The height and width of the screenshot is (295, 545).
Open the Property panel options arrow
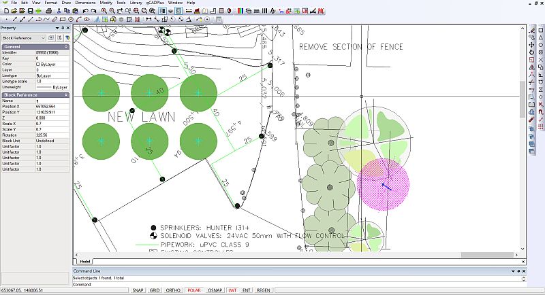coord(57,28)
